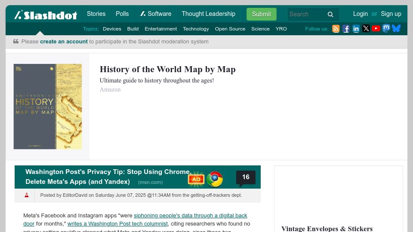Open the Polls menu item
The image size is (413, 232).
click(x=122, y=14)
